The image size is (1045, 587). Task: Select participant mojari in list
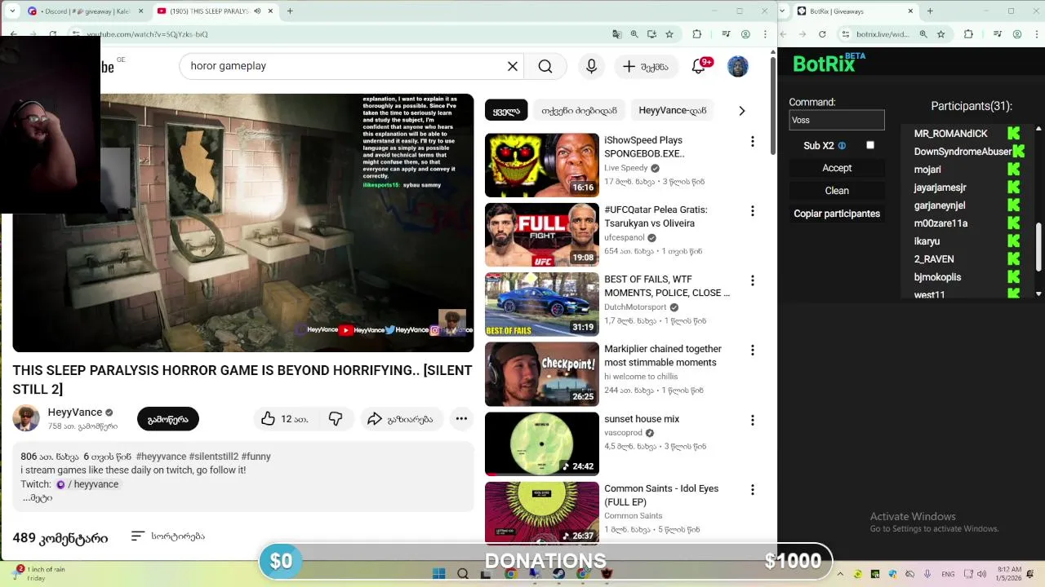[927, 170]
